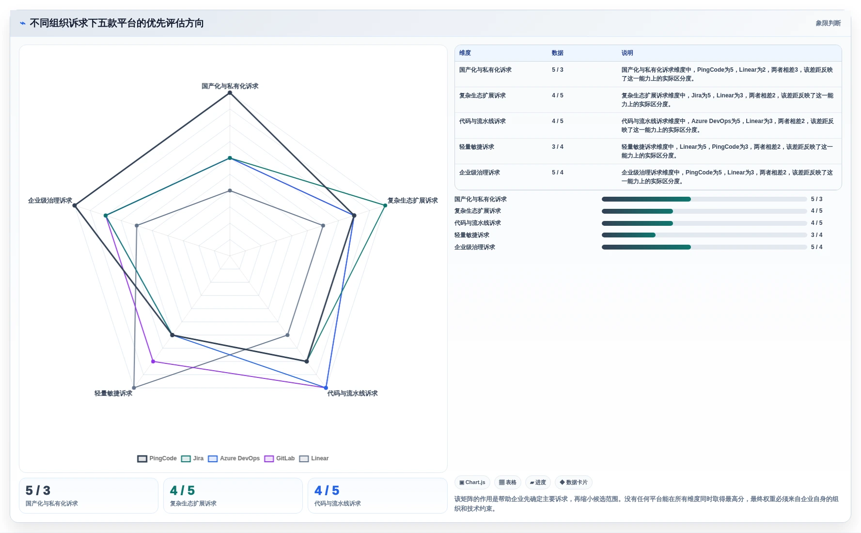Screen dimensions: 861x533
Task: Click the 复杂生态扩展诉求 table row label
Action: (x=483, y=95)
